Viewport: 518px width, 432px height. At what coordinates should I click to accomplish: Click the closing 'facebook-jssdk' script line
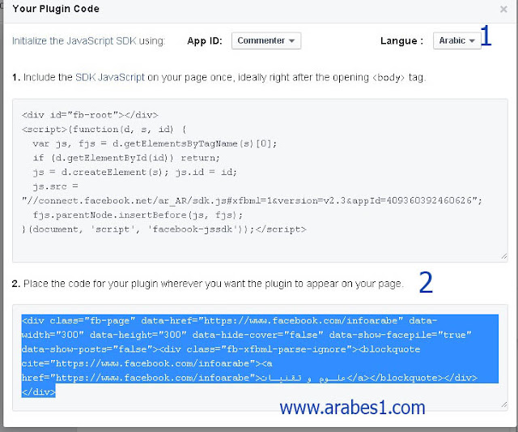163,229
